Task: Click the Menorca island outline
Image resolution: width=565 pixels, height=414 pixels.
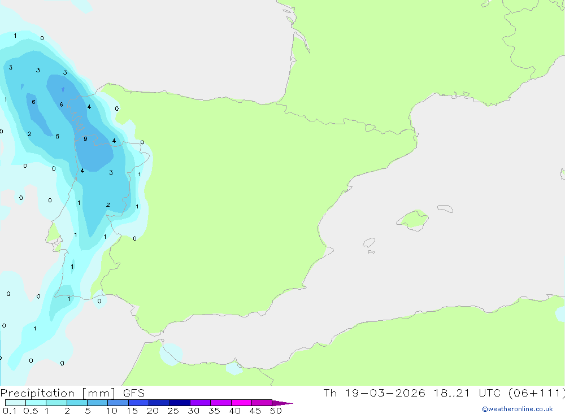Action: pos(445,208)
